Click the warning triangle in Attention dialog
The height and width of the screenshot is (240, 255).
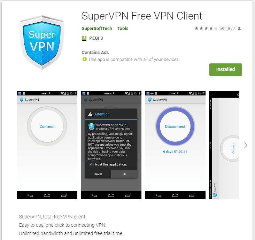[x=90, y=114]
